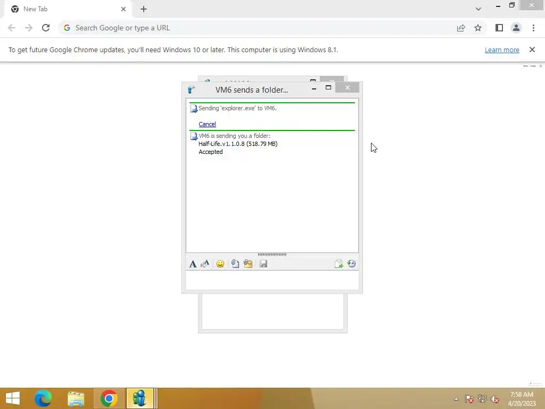Viewport: 545px width, 409px height.
Task: Expand the Chrome tab search chevron
Action: click(x=478, y=9)
